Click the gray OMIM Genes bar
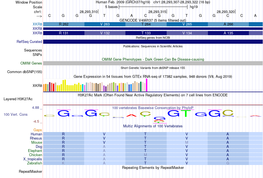This screenshot has width=263, height=178. [x=153, y=63]
